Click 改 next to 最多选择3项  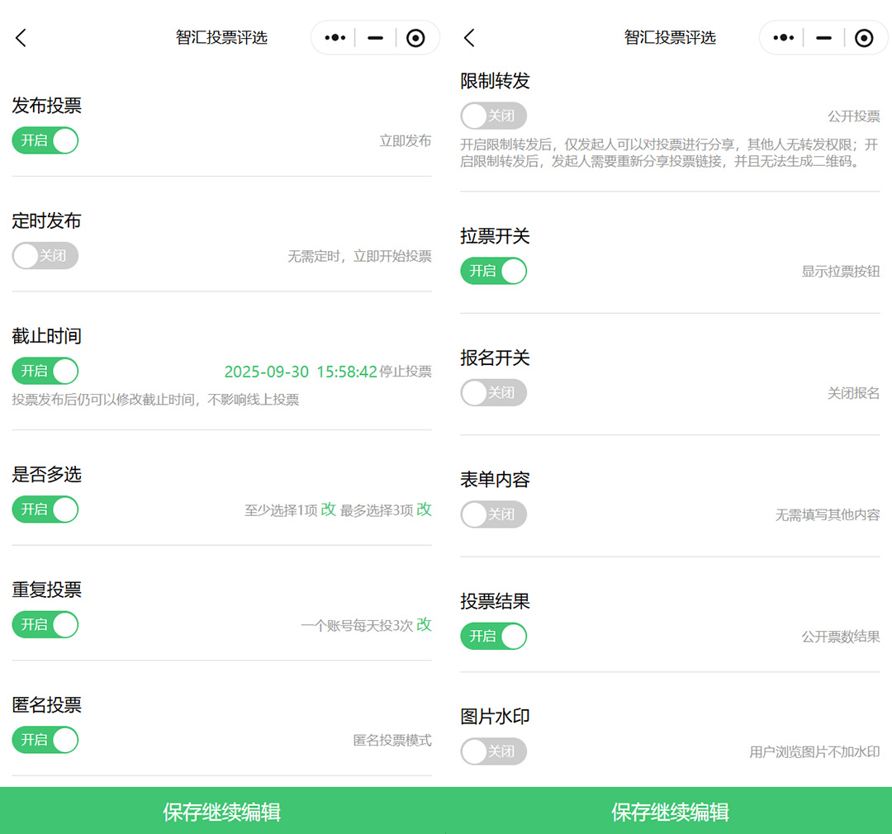click(x=424, y=509)
